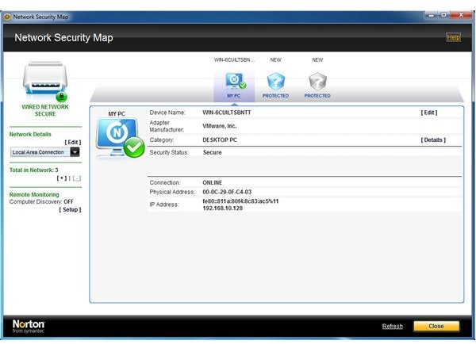
Task: Click the wired network router icon
Action: (45, 82)
